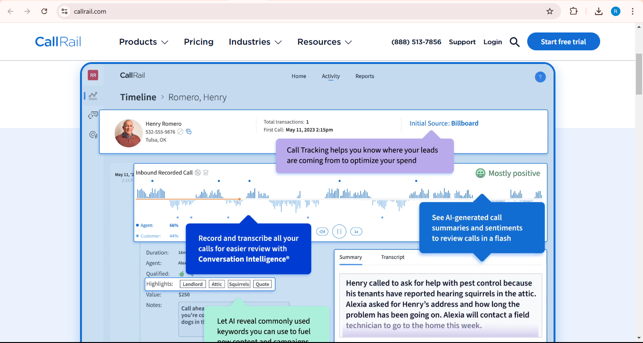Click the Start free trial button
The height and width of the screenshot is (343, 643).
click(563, 41)
